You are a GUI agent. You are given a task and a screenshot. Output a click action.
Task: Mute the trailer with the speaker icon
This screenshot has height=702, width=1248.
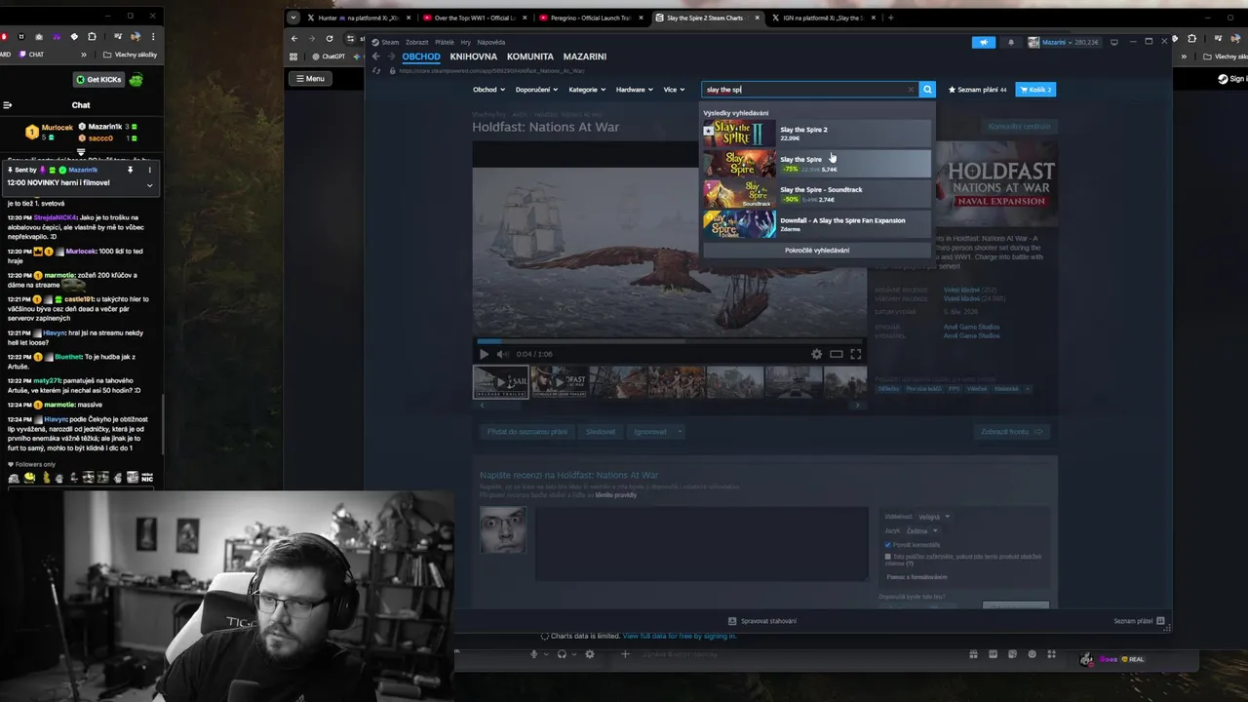pos(501,354)
